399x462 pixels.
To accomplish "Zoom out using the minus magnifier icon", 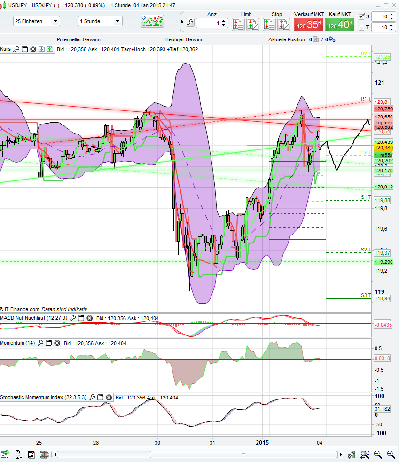I will coord(378,454).
